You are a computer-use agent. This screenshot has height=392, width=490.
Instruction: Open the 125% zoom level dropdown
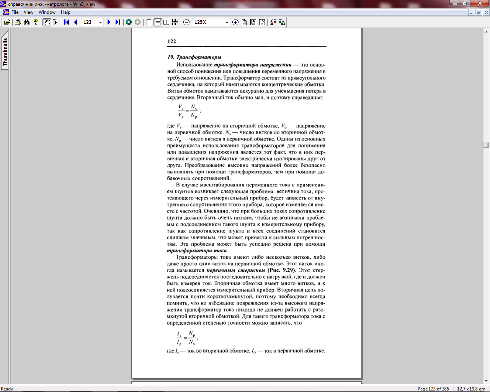coord(227,22)
